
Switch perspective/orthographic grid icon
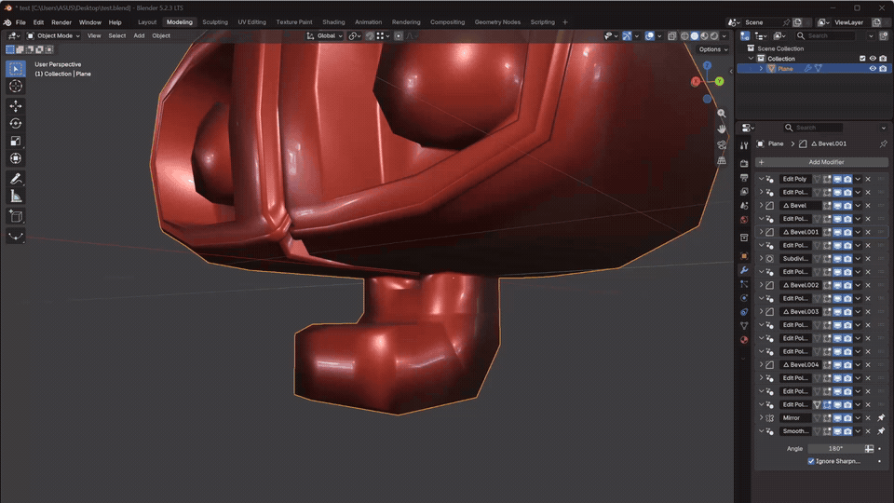tap(721, 161)
